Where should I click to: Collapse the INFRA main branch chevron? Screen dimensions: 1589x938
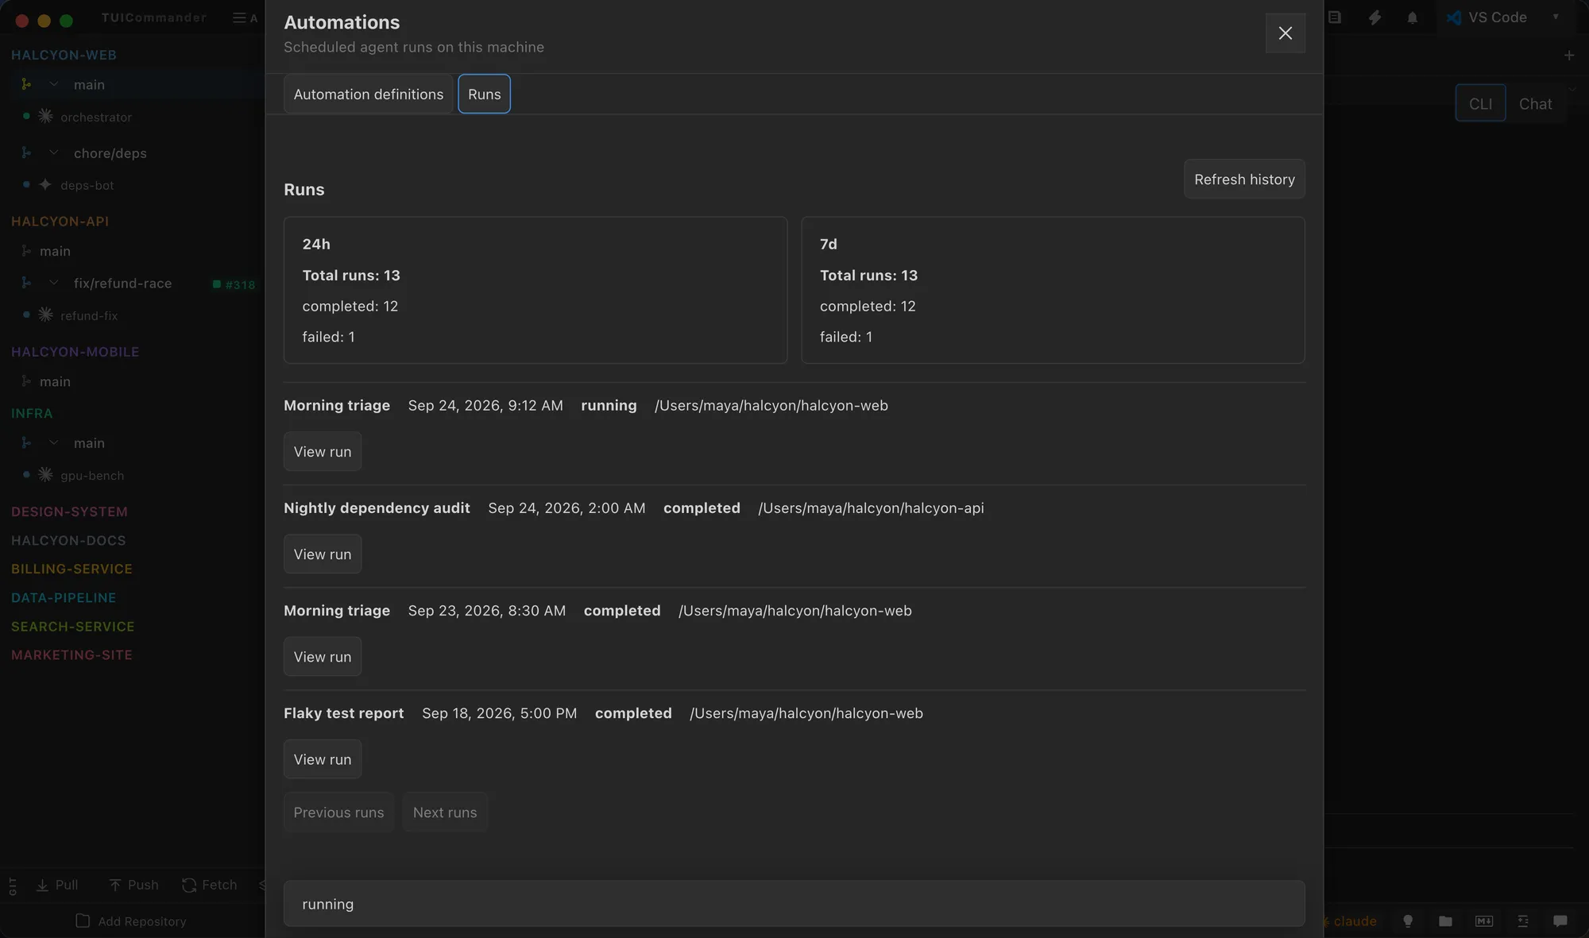pos(53,442)
